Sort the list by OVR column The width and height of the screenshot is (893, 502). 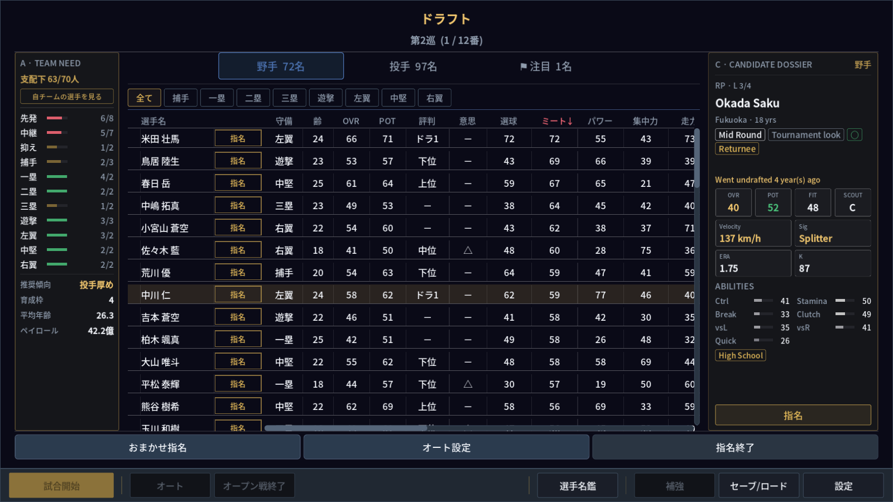351,121
